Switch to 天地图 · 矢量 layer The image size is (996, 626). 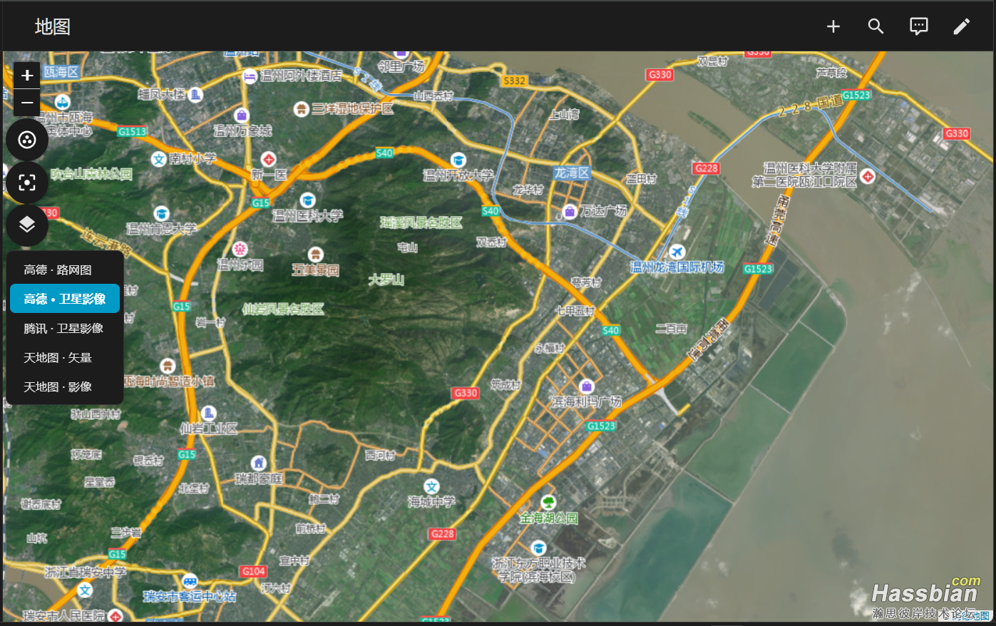[65, 357]
